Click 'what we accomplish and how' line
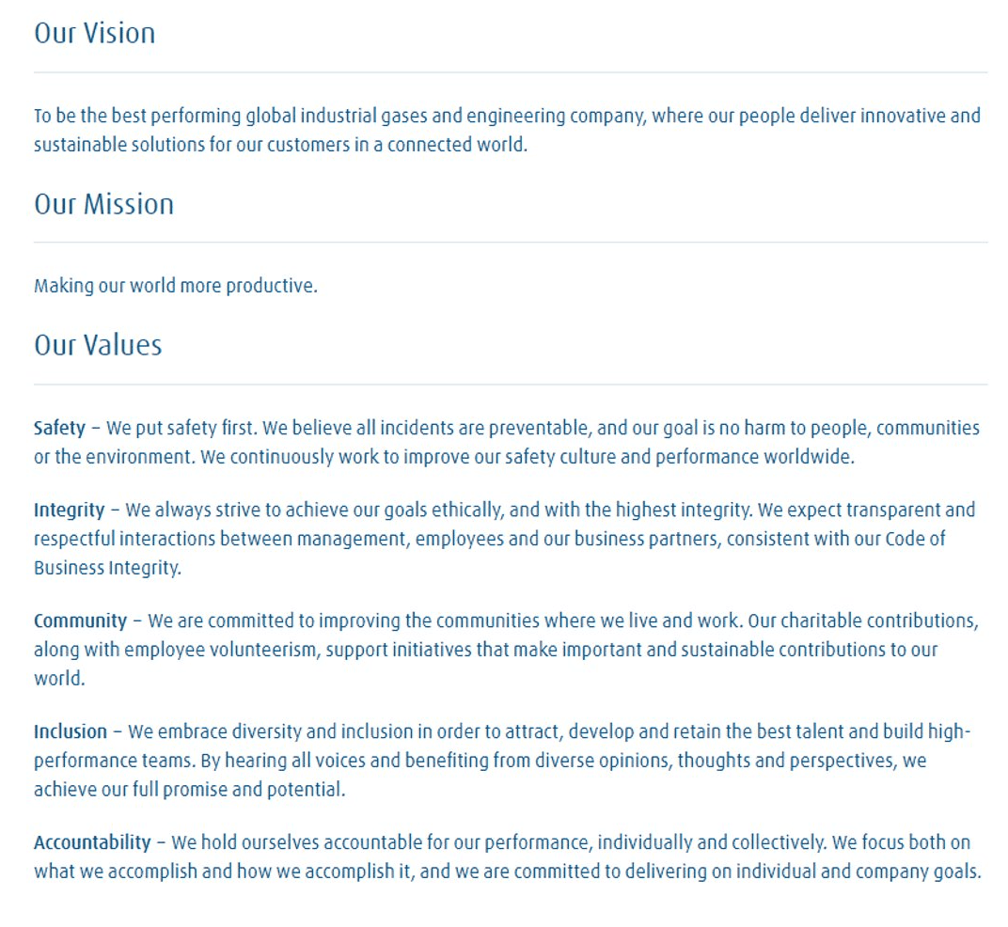Image resolution: width=1008 pixels, height=927 pixels. coord(507,872)
